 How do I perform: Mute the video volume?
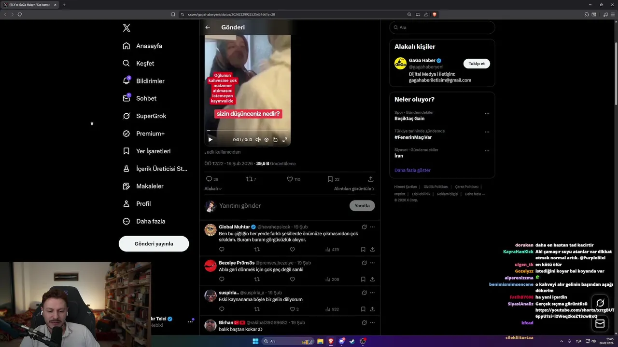(x=258, y=139)
